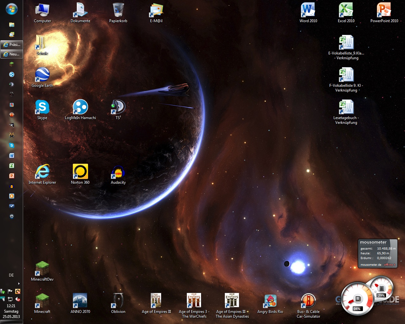The height and width of the screenshot is (324, 405).
Task: Switch to the 'Präsi...' Internet Explorer taskbar window
Action: click(12, 45)
